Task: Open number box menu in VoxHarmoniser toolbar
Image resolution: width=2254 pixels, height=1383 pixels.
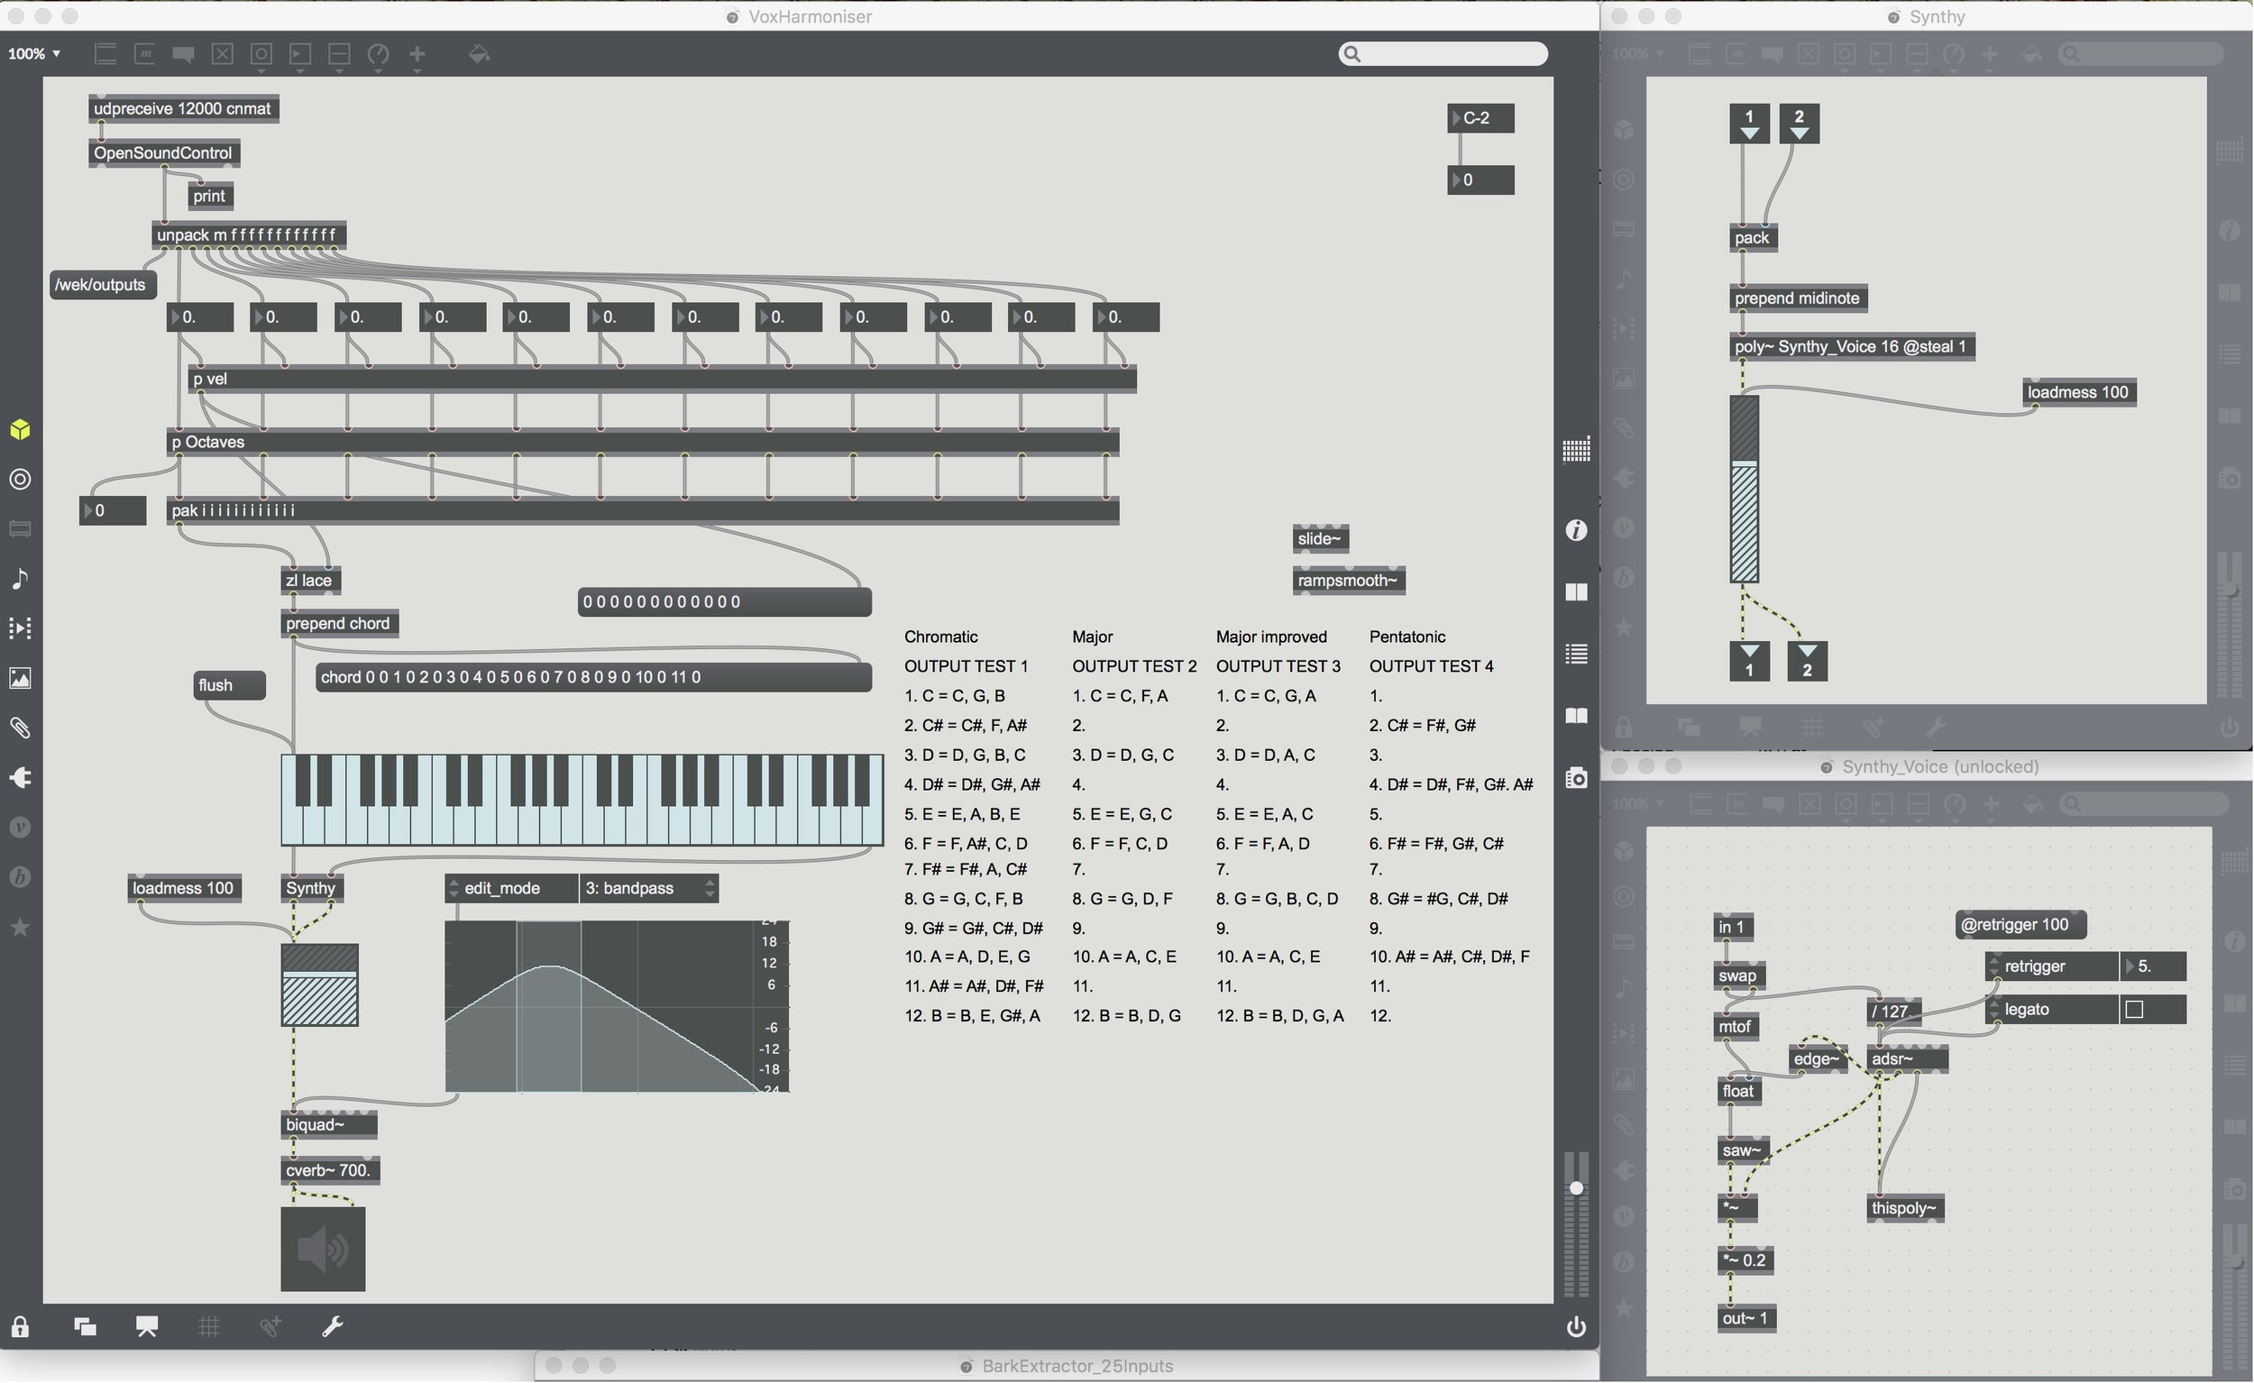Action: coord(300,54)
